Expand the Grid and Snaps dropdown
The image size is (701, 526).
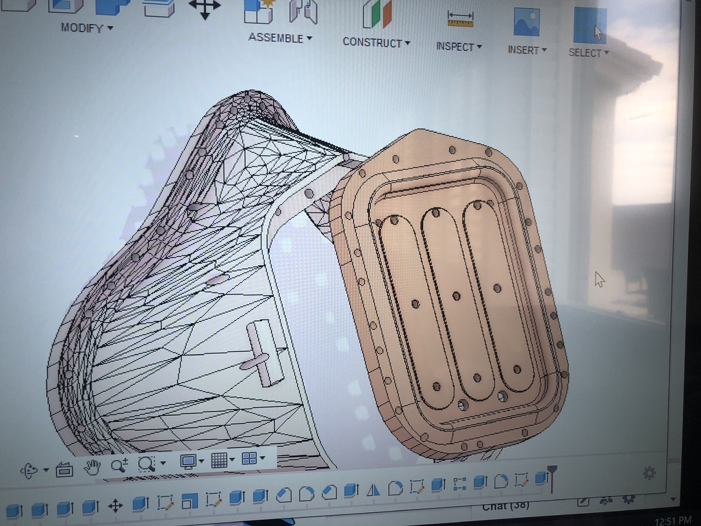(222, 460)
